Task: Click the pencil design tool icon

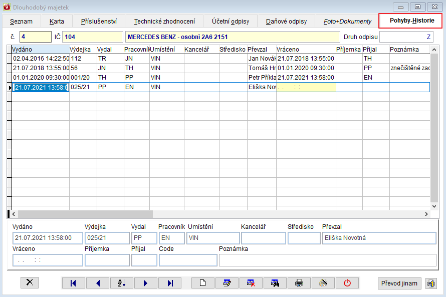Action: tap(323, 283)
